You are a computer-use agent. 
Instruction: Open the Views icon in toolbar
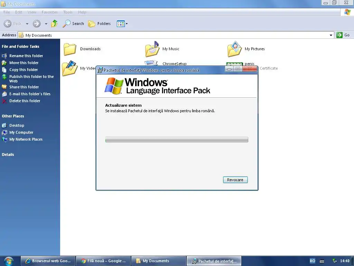121,24
